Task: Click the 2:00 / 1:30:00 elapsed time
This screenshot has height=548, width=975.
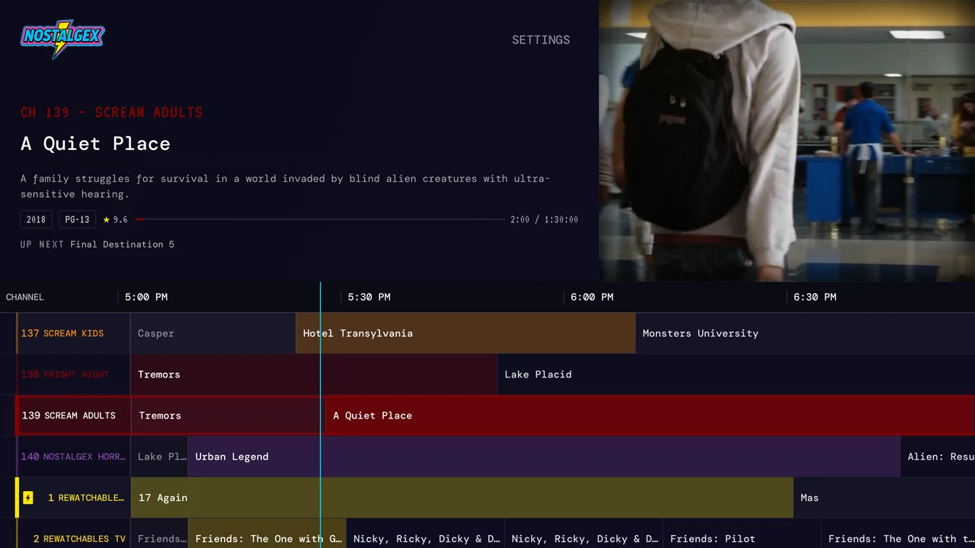Action: click(544, 219)
